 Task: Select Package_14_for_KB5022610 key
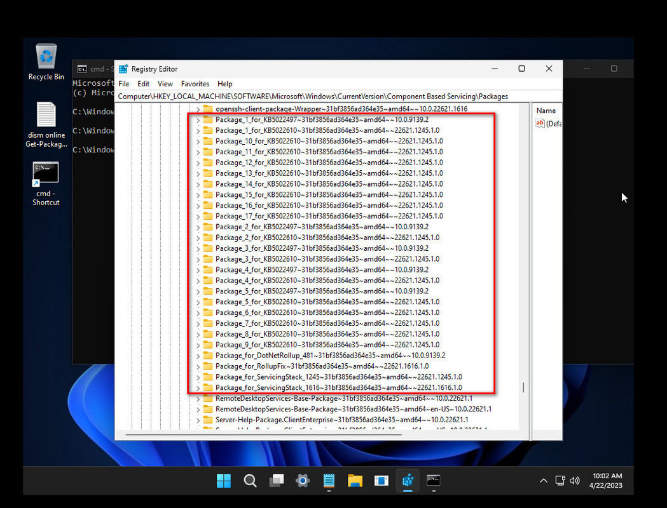point(329,184)
